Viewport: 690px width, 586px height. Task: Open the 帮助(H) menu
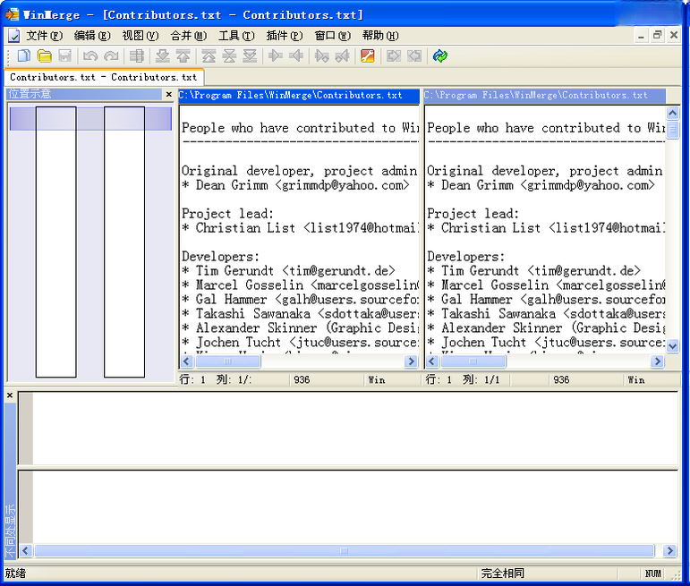[380, 36]
